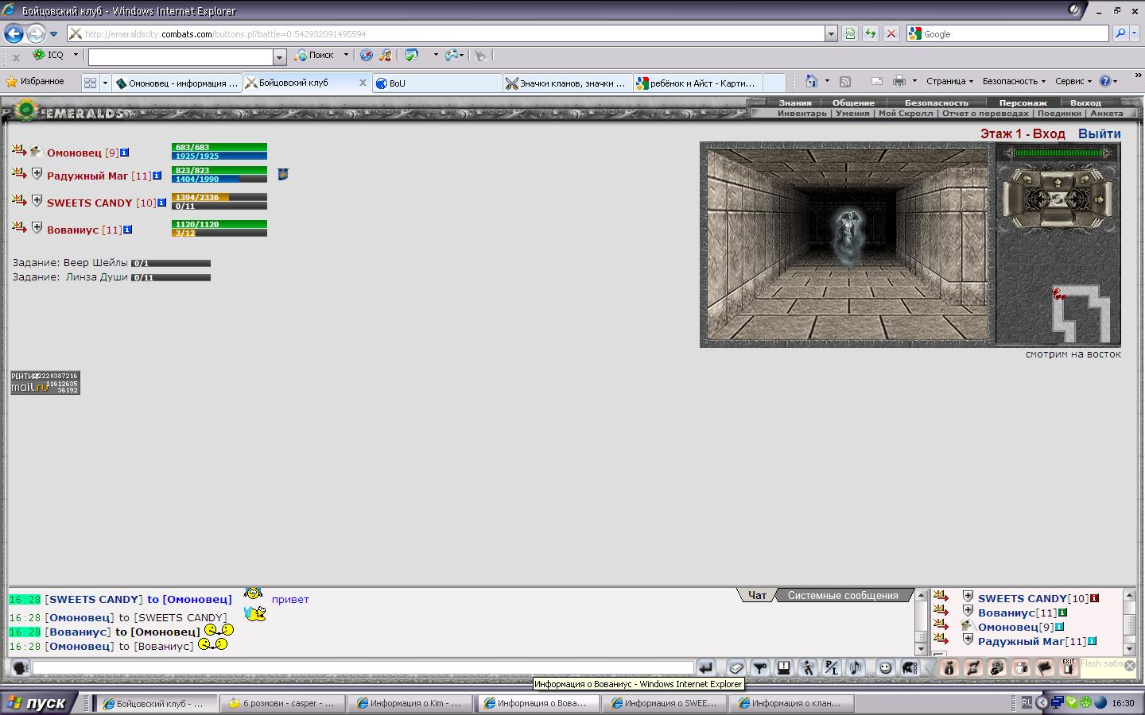This screenshot has height=715, width=1145.
Task: Click the browser refresh button
Action: pos(871,33)
